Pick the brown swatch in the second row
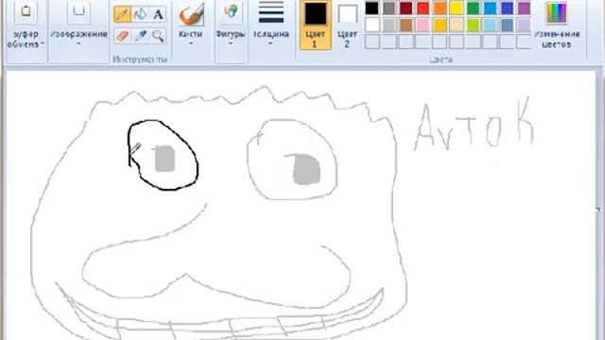The height and width of the screenshot is (340, 605). point(406,25)
